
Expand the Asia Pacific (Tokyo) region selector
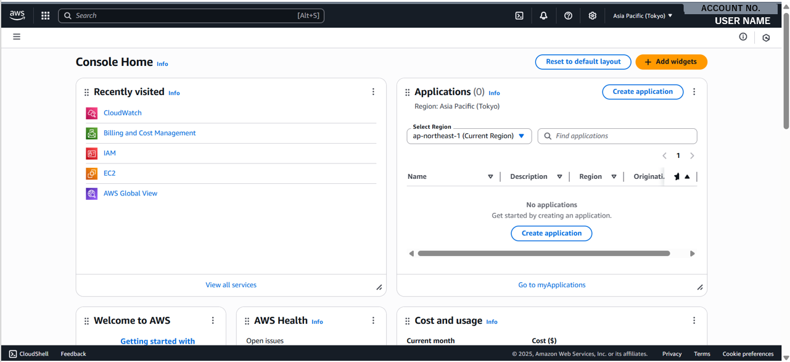643,16
